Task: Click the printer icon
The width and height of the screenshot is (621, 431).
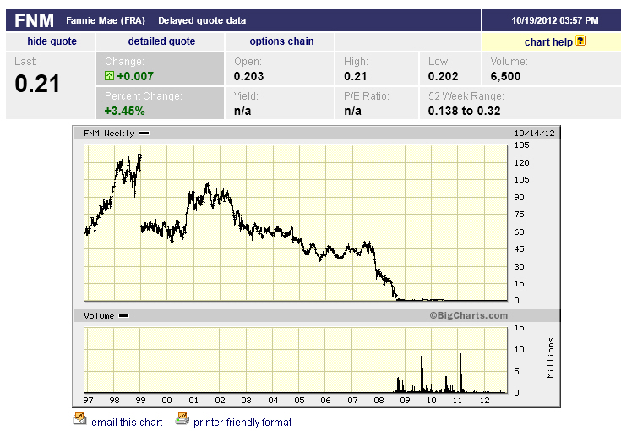Action: (182, 418)
